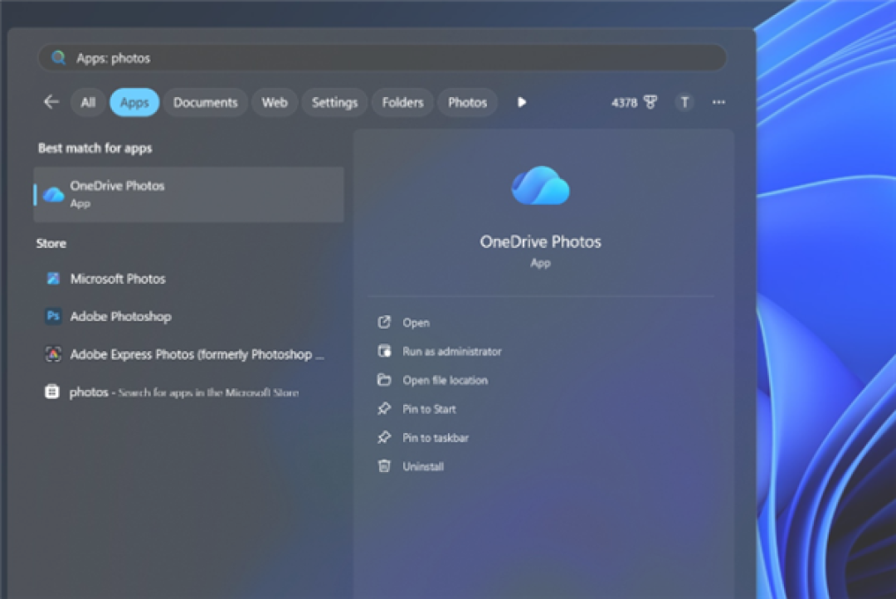Open OneDrive Photos via Open action

[x=416, y=323]
